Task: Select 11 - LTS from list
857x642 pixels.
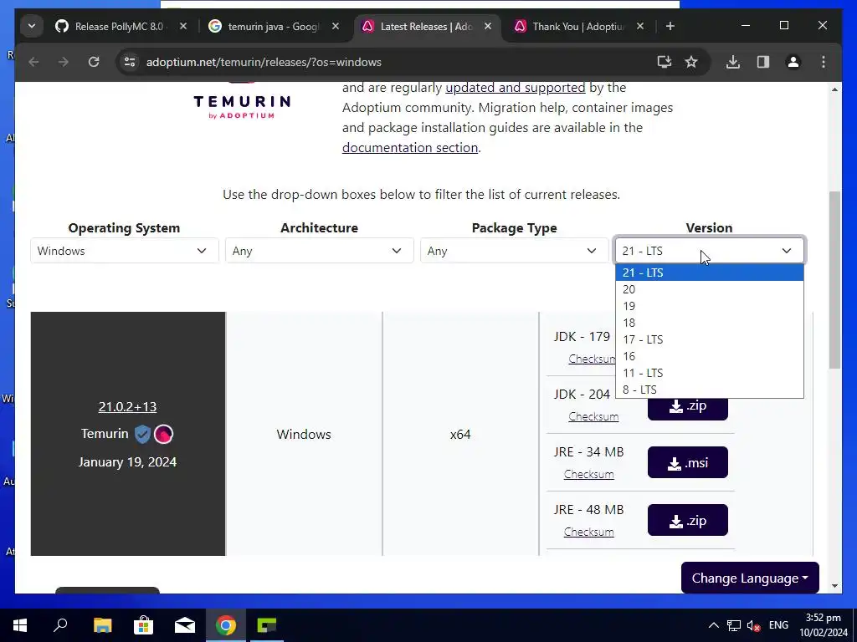Action: click(x=710, y=373)
